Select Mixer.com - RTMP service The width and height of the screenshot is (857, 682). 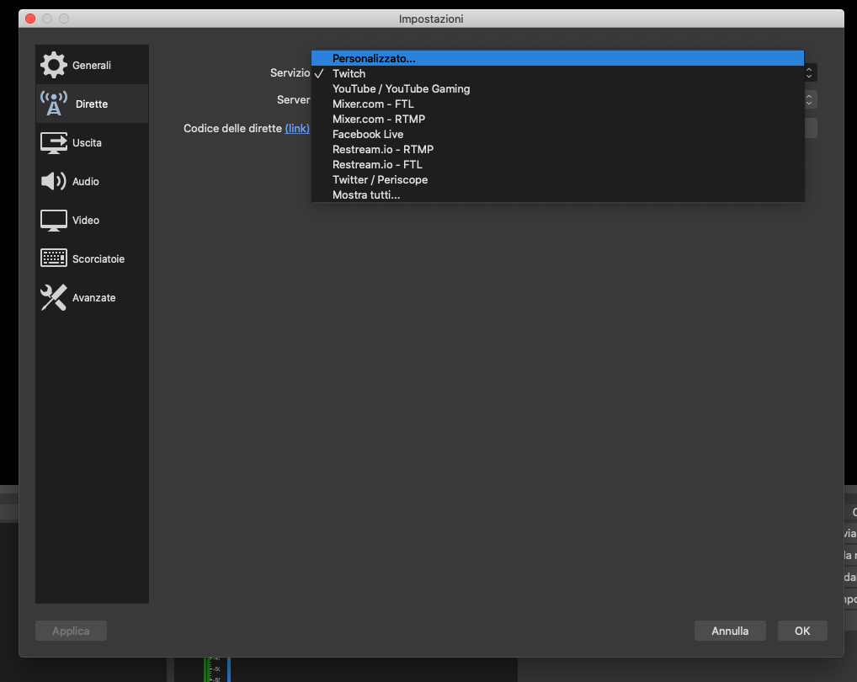557,119
